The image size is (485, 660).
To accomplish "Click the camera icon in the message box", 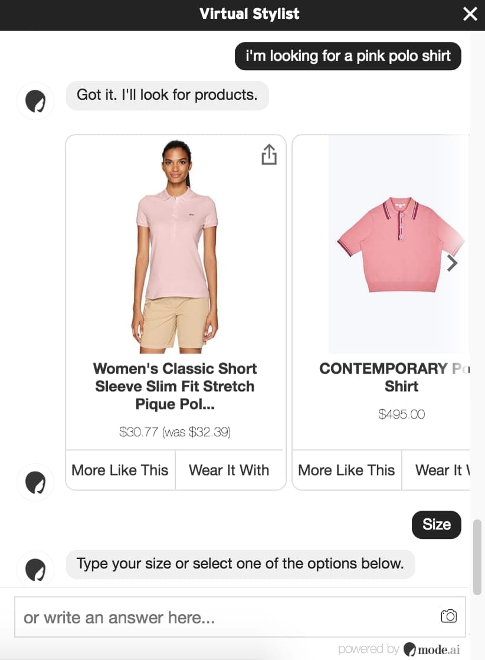I will [x=449, y=616].
